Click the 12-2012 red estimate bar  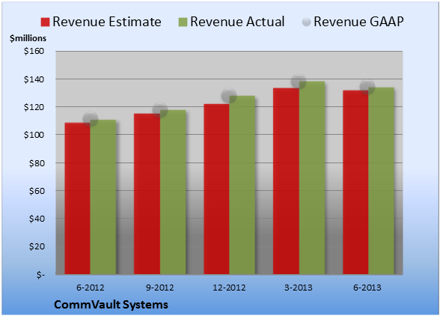pos(217,189)
